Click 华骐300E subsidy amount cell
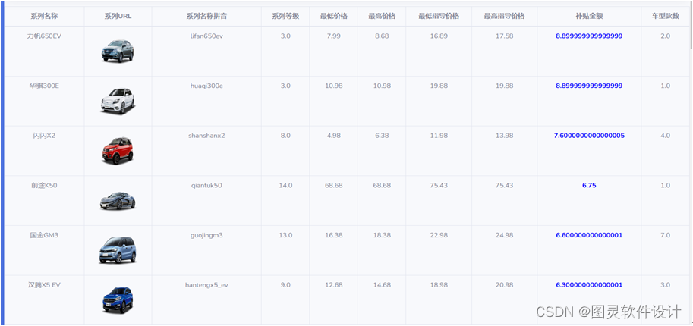693x326 pixels. 589,86
